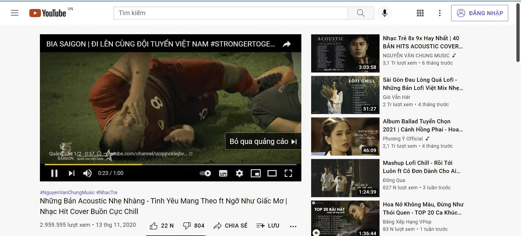Enable miniplayer mode
Screen dimensions: 521x236
click(x=256, y=173)
